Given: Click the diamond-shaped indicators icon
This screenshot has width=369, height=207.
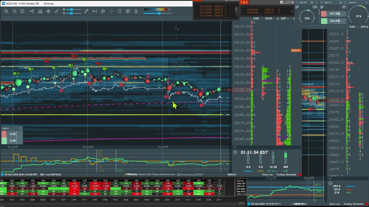Looking at the screenshot, I should (x=48, y=11).
